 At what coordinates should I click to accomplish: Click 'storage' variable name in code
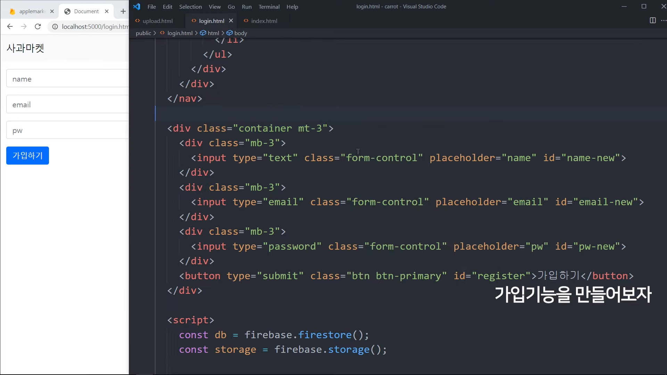(235, 350)
